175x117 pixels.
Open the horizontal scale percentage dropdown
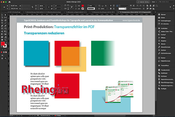coord(46,6)
